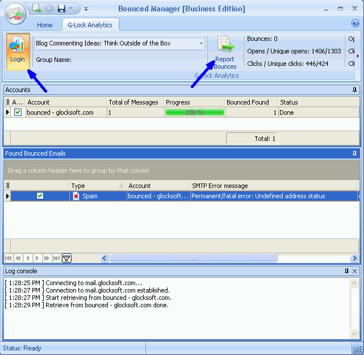Go to the last record navigator button

tap(56, 258)
